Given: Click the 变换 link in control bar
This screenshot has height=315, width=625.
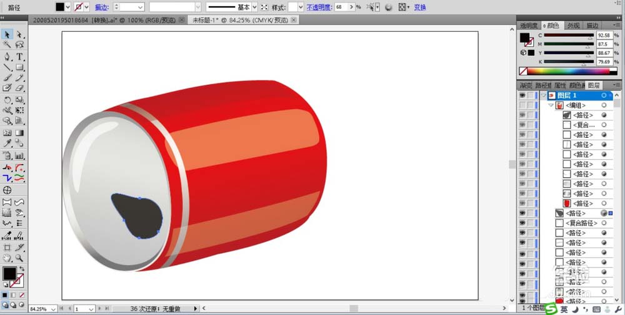Looking at the screenshot, I should [420, 7].
